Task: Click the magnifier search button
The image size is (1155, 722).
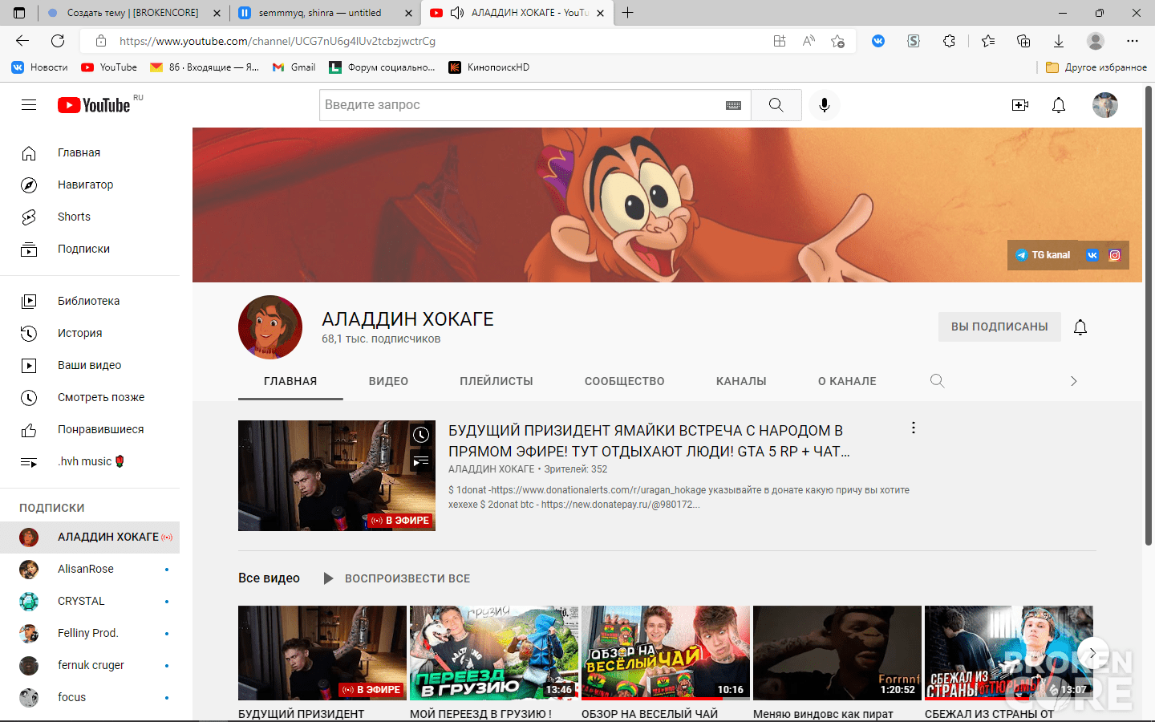Action: tap(776, 105)
